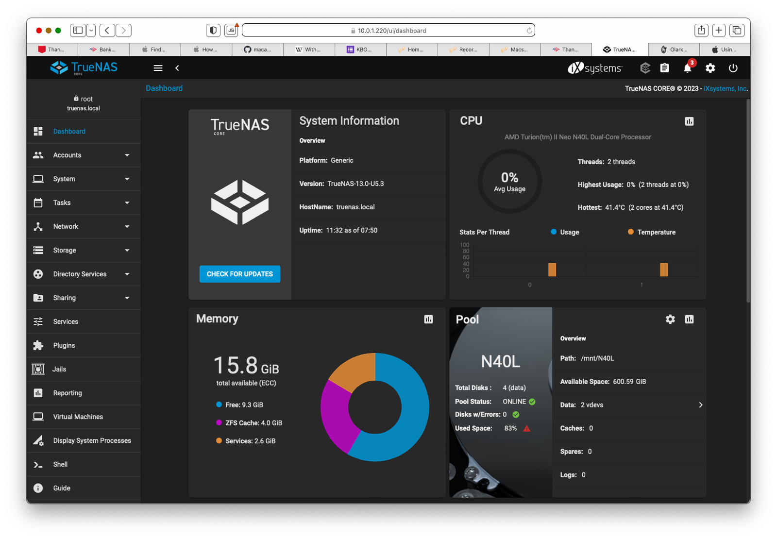Click the iXsystems logo in header
This screenshot has width=777, height=539.
(x=595, y=68)
